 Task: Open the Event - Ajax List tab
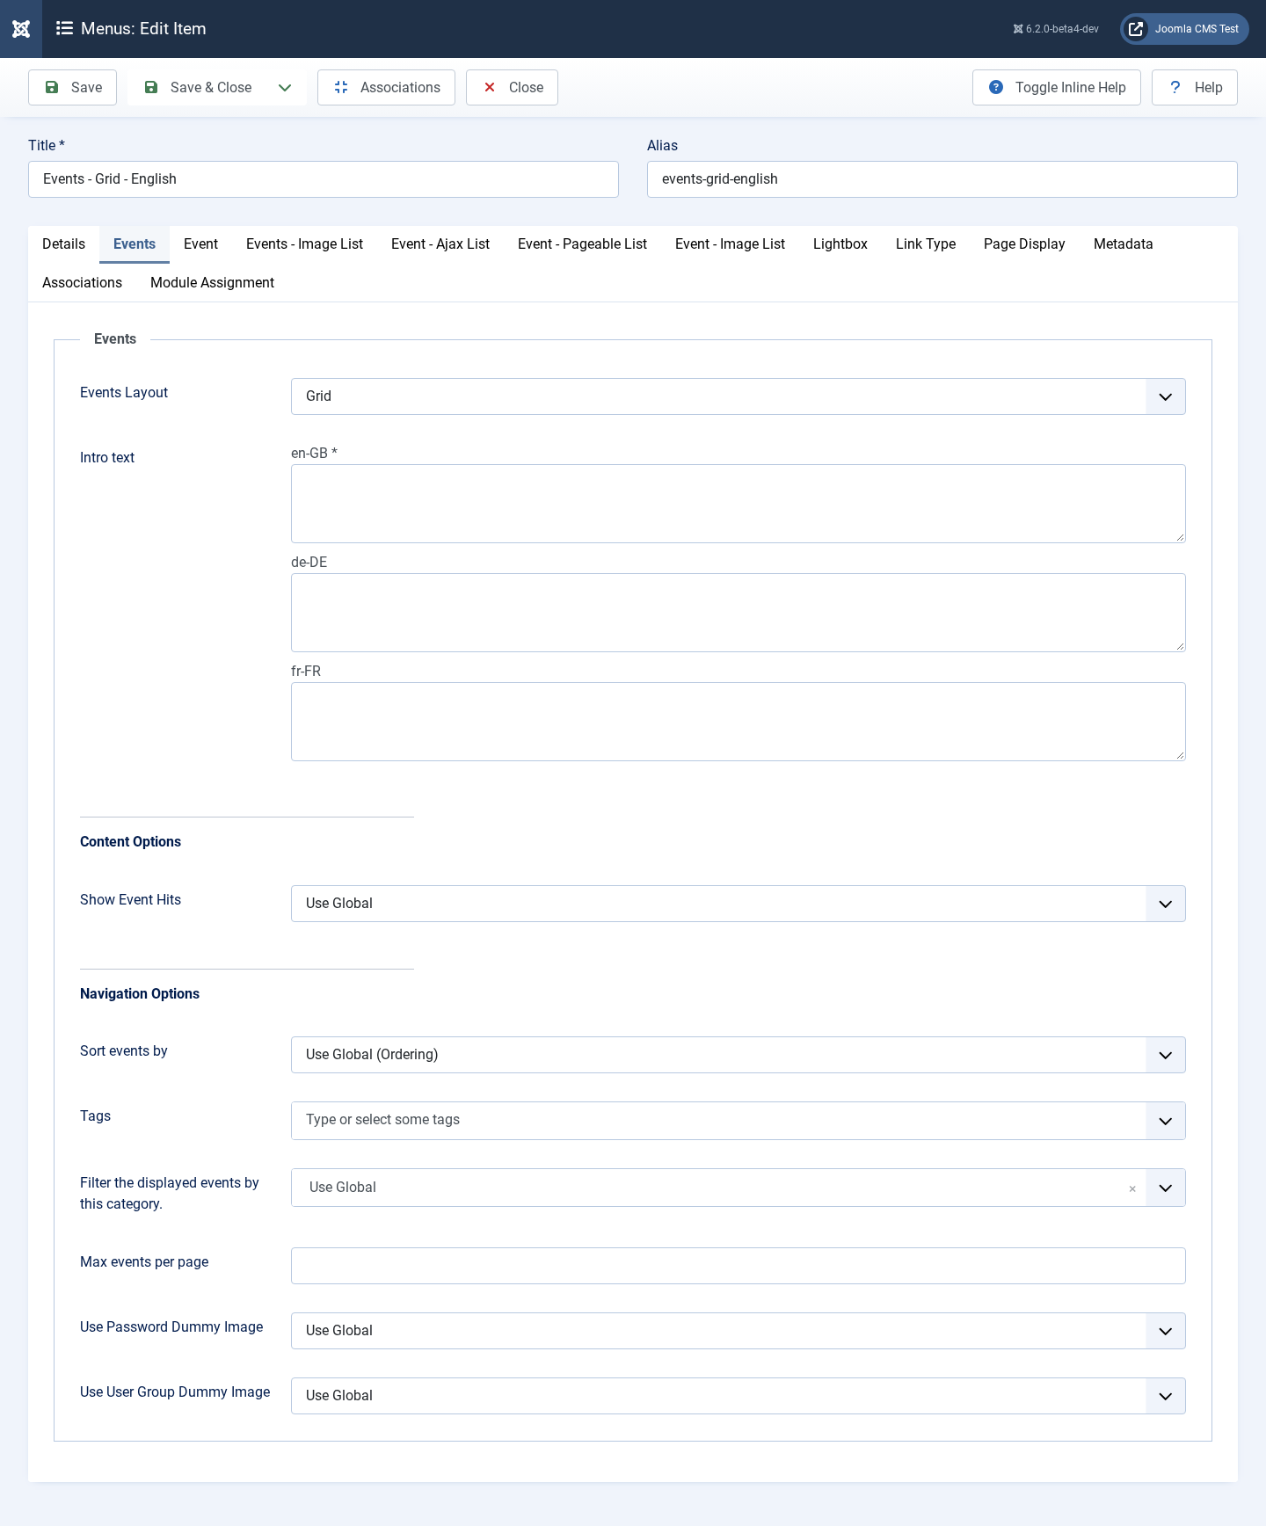click(440, 244)
